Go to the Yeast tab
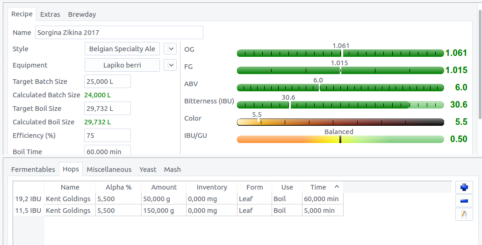 [148, 170]
